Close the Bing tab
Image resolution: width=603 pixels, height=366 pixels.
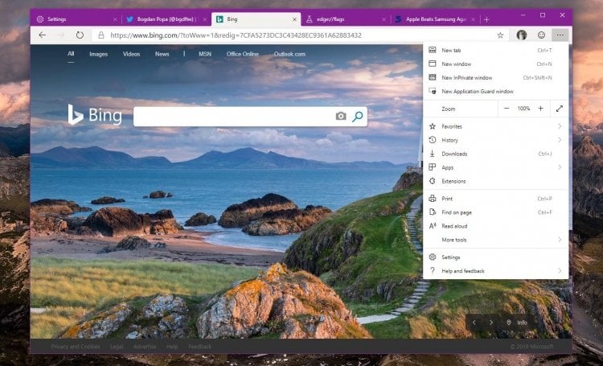pos(294,19)
